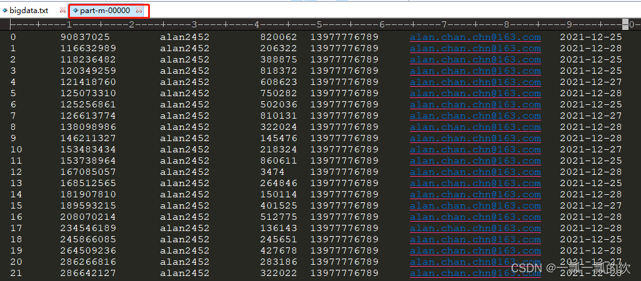Click the column ruler above the text
The image size is (641, 281).
[x=320, y=25]
